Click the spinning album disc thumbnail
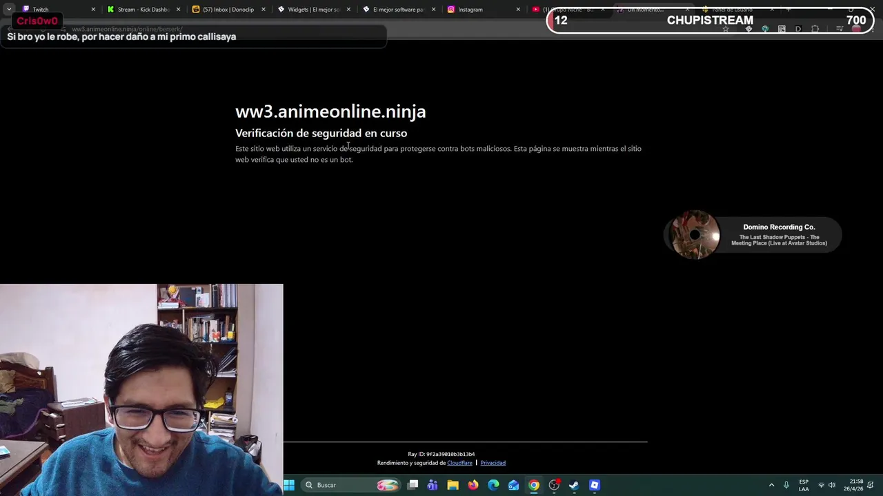 [x=695, y=235]
